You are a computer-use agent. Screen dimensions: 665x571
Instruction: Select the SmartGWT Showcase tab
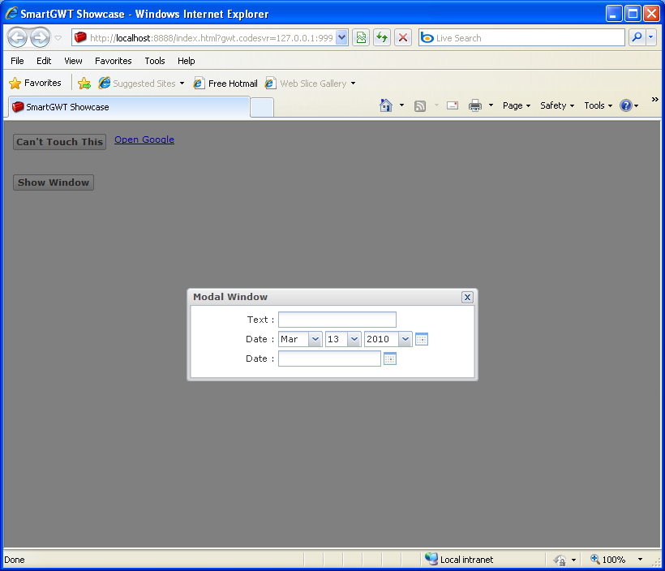point(129,107)
